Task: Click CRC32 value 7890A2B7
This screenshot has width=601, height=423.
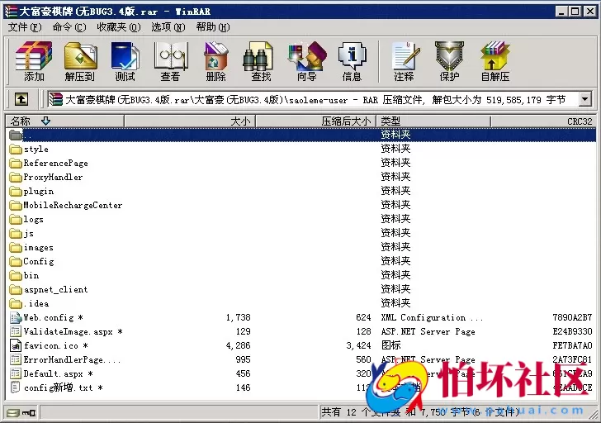Action: pos(572,317)
